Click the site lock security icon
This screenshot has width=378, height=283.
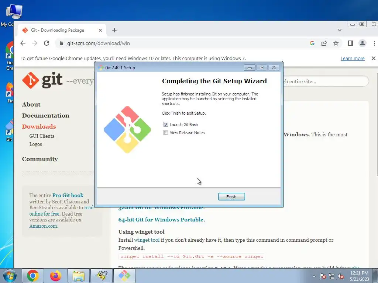[x=61, y=43]
